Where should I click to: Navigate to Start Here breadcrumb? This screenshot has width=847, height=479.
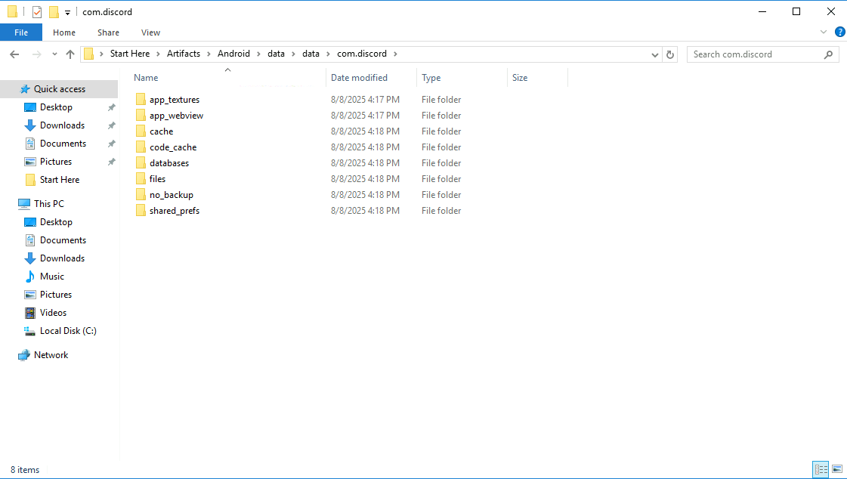point(130,54)
